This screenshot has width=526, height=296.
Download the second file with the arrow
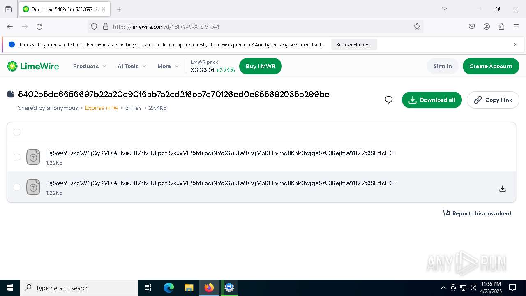(x=502, y=189)
